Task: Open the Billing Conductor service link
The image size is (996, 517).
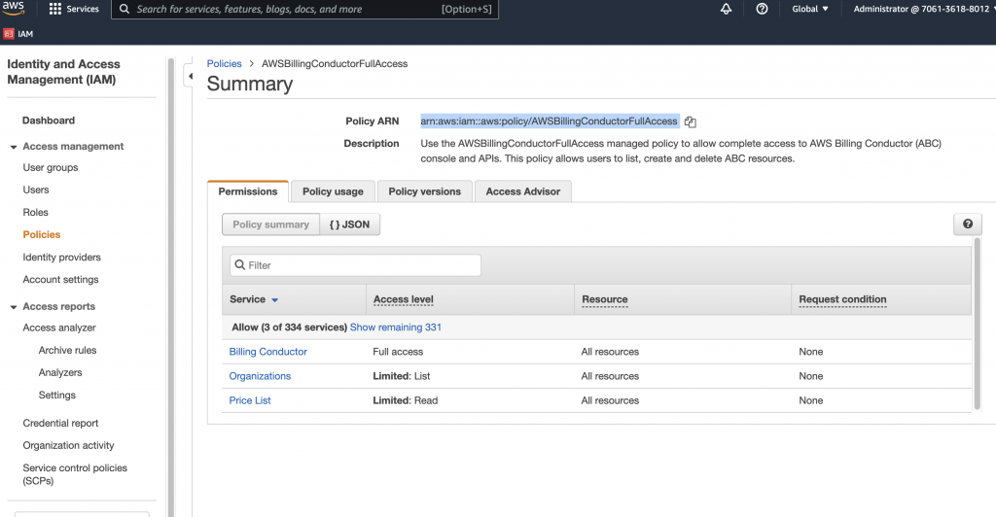Action: (267, 352)
